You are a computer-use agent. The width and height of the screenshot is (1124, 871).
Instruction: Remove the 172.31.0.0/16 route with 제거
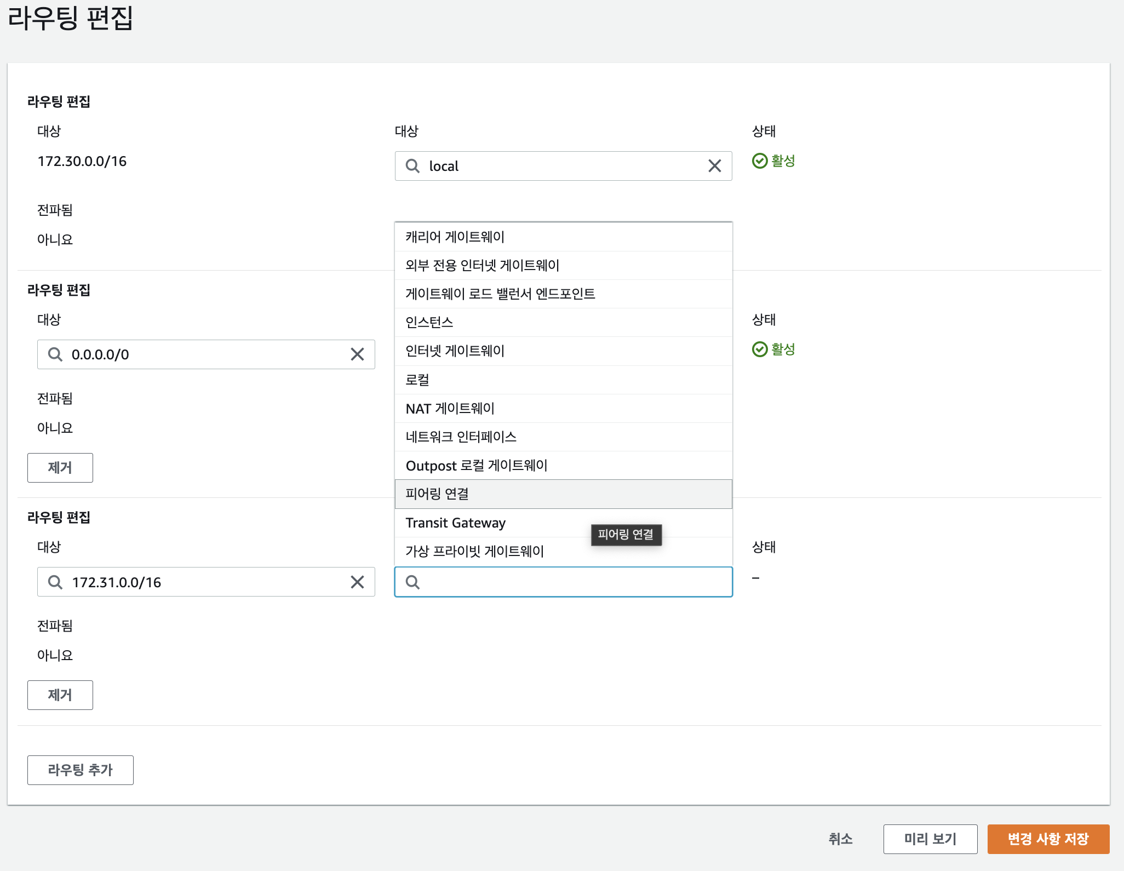point(60,695)
